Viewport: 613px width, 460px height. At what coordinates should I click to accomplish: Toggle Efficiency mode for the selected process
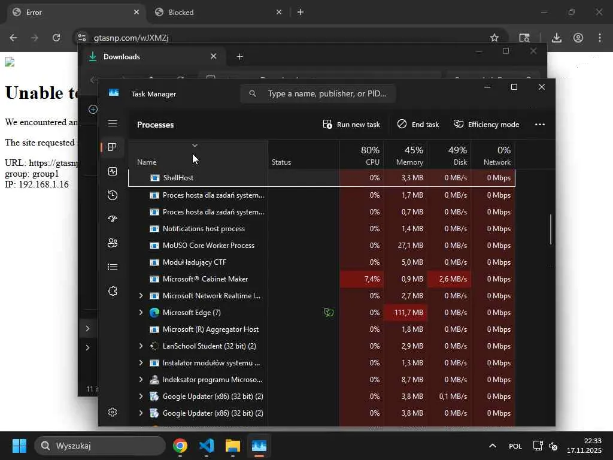coord(486,125)
